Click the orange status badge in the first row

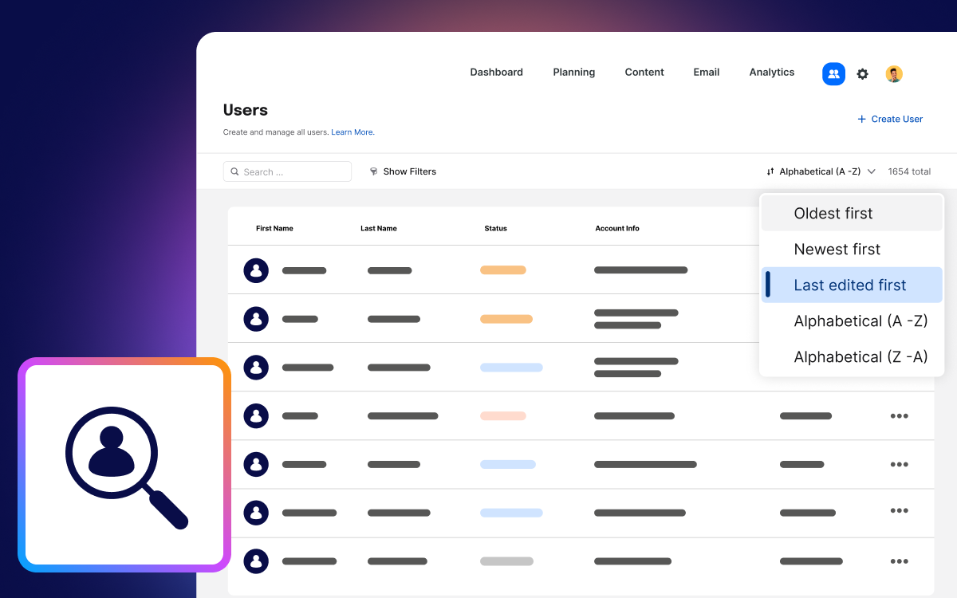pos(503,270)
